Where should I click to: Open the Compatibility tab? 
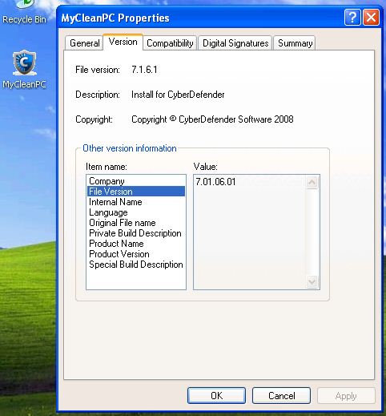[170, 43]
